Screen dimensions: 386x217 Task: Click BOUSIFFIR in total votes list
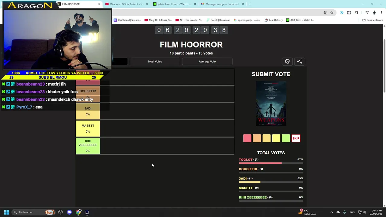(x=248, y=169)
